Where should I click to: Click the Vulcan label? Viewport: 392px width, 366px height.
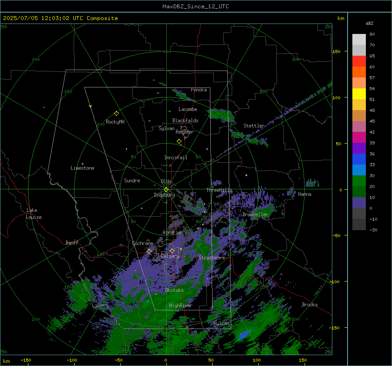click(x=221, y=323)
